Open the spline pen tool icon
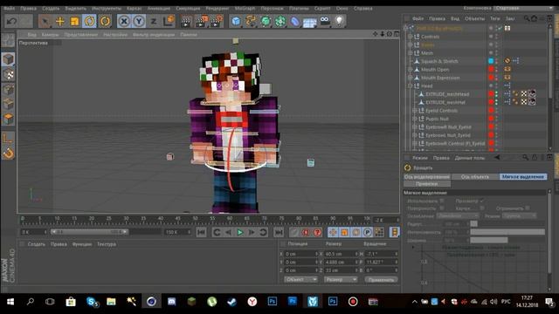559x314 pixels. (x=251, y=21)
